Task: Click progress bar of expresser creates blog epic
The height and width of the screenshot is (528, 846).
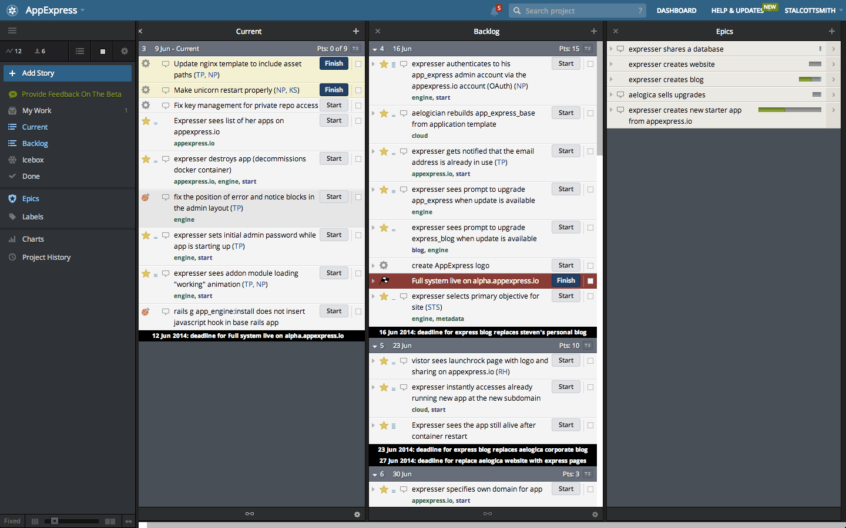Action: pyautogui.click(x=810, y=79)
